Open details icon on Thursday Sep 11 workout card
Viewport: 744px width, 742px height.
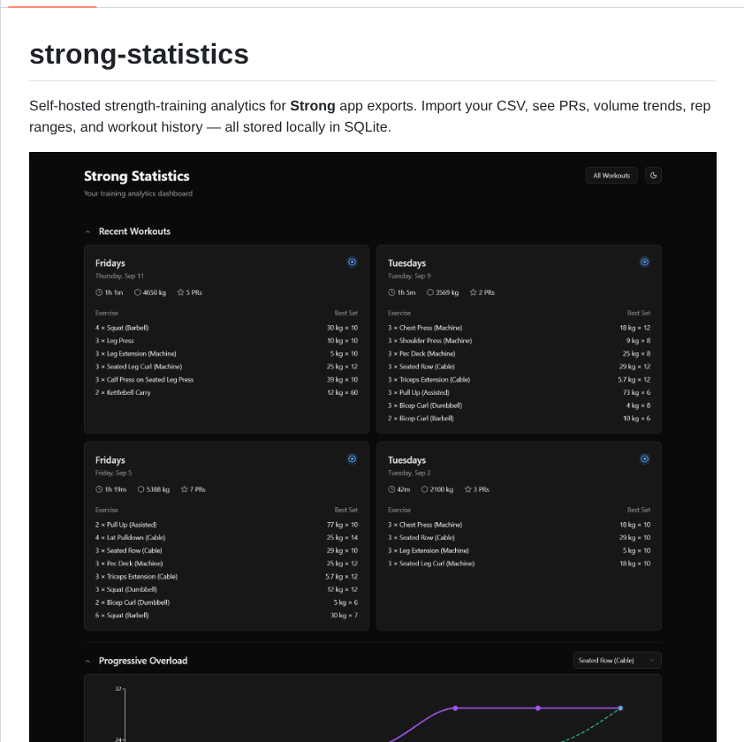point(352,261)
